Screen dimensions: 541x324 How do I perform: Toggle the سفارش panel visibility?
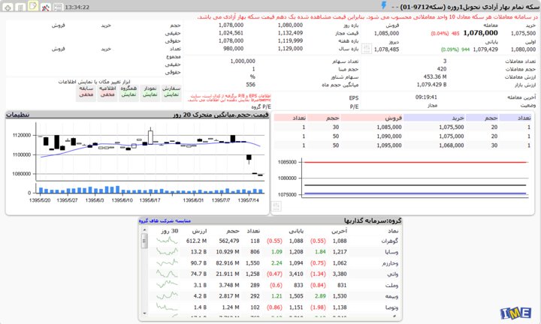tap(172, 91)
